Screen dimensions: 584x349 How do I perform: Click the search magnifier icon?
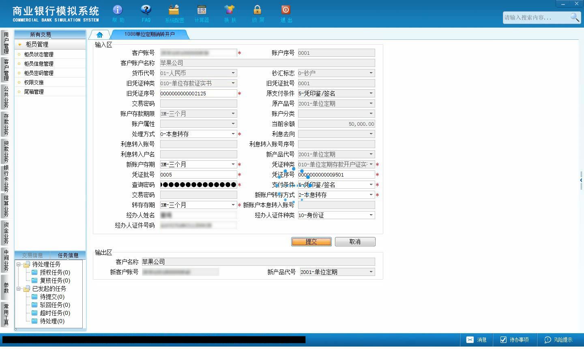(x=575, y=17)
